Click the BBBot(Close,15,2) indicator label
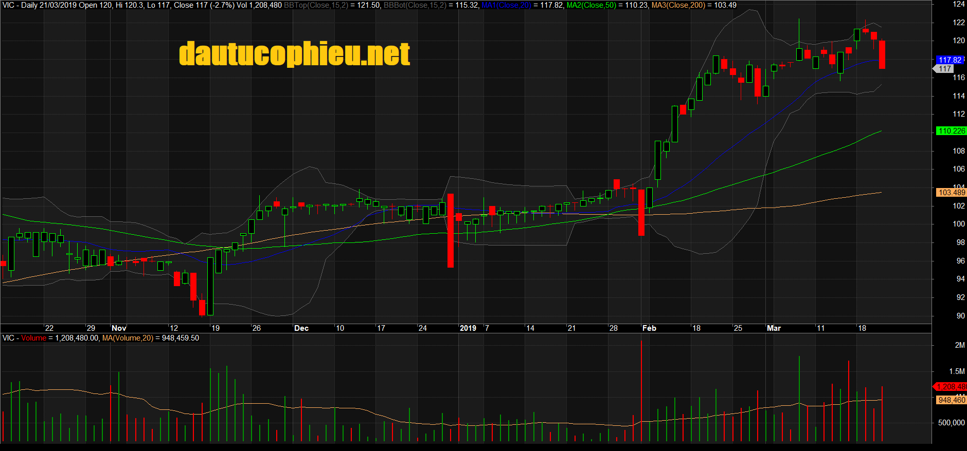The width and height of the screenshot is (967, 451). coord(415,5)
